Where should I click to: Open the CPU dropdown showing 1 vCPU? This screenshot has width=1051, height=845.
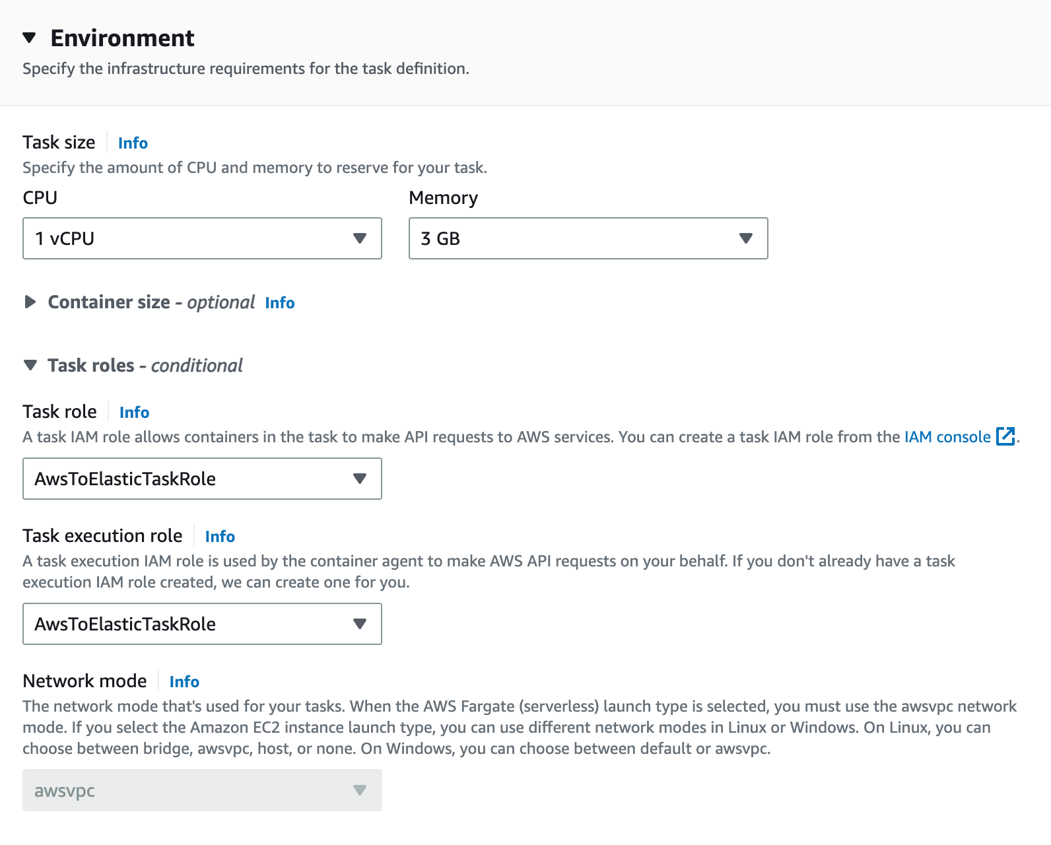[x=201, y=238]
